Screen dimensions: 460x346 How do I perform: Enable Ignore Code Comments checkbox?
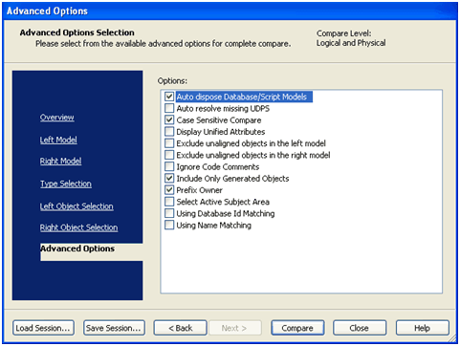pyautogui.click(x=169, y=166)
